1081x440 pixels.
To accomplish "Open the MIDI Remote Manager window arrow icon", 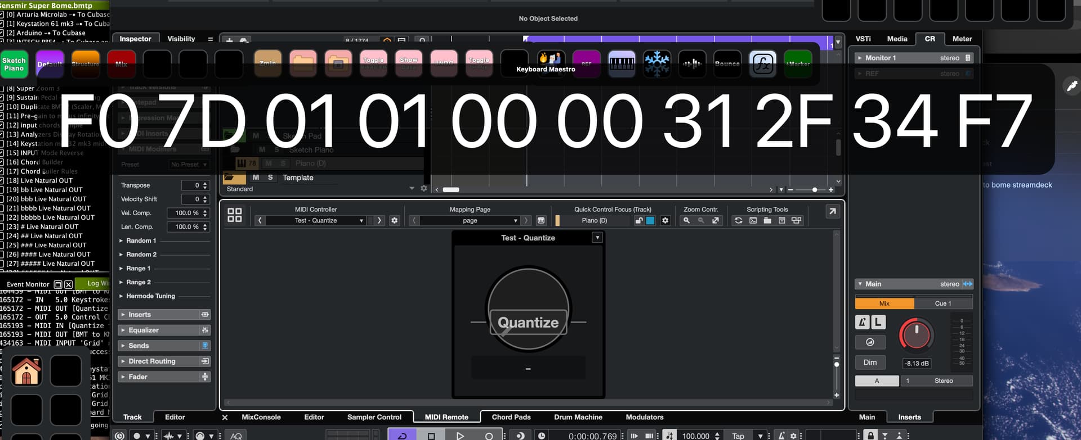I will point(832,211).
